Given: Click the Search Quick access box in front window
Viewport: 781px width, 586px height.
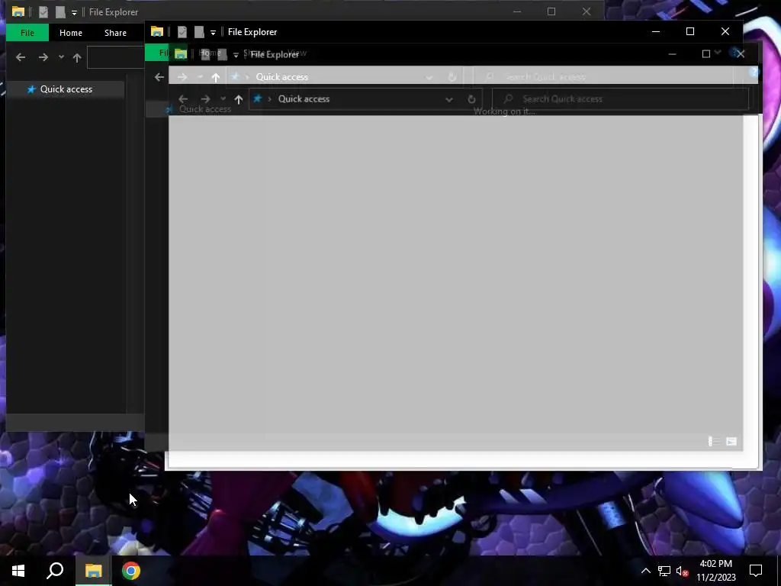Looking at the screenshot, I should coord(620,98).
